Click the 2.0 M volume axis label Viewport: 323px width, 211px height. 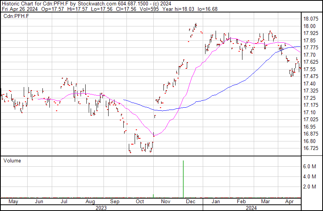click(310, 187)
